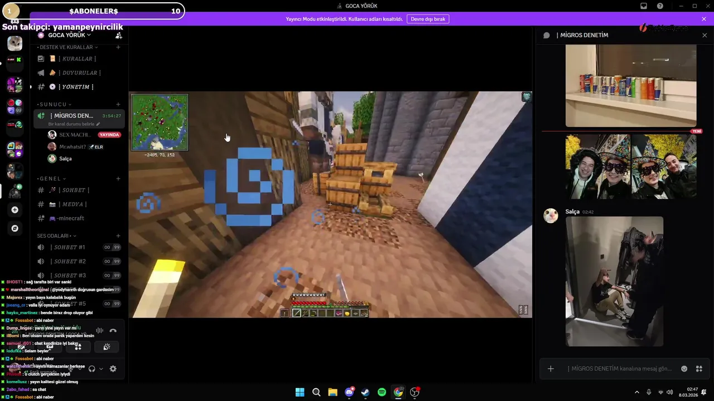Collapse the SES ODALARI category

click(56, 236)
